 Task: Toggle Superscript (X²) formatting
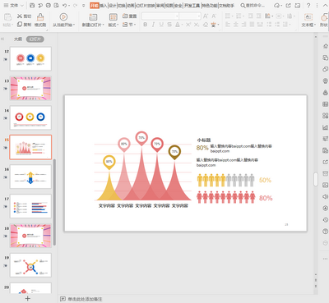pos(188,25)
